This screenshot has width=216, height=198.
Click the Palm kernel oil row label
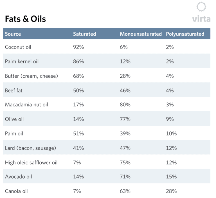[22, 61]
